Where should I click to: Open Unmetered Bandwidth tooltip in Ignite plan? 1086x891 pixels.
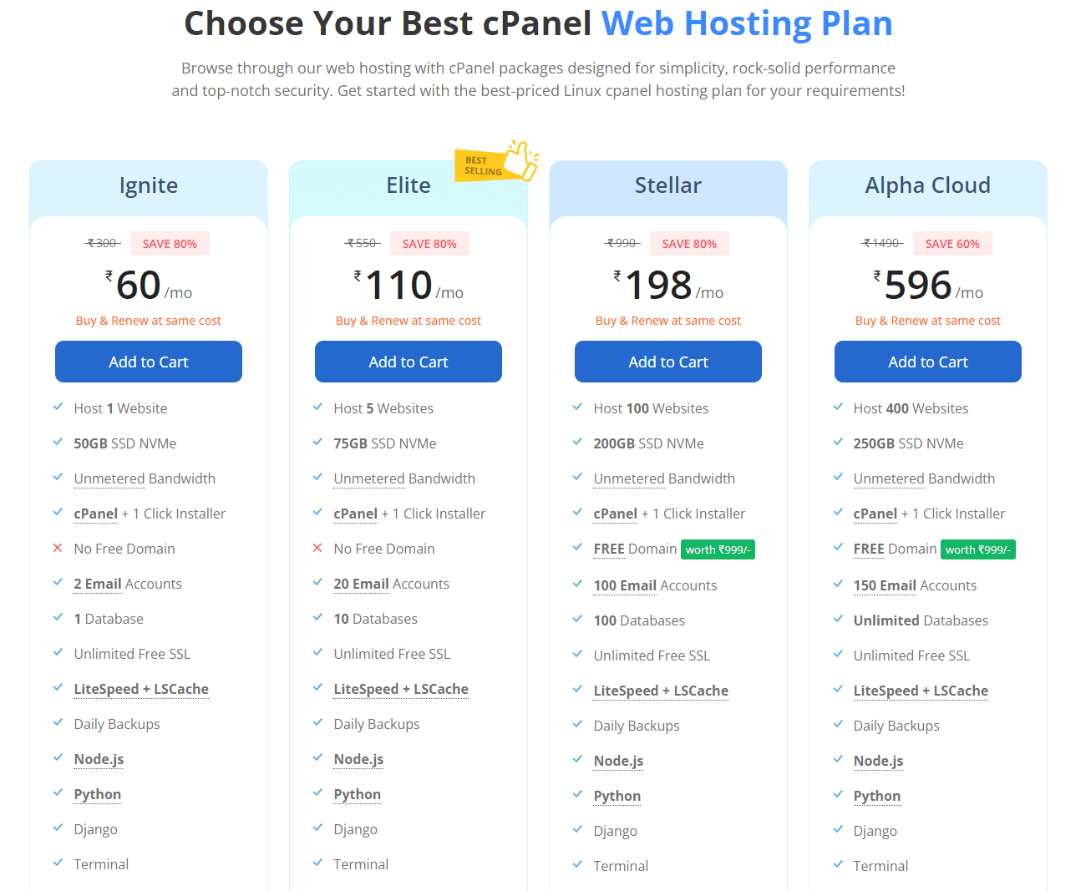pos(145,478)
